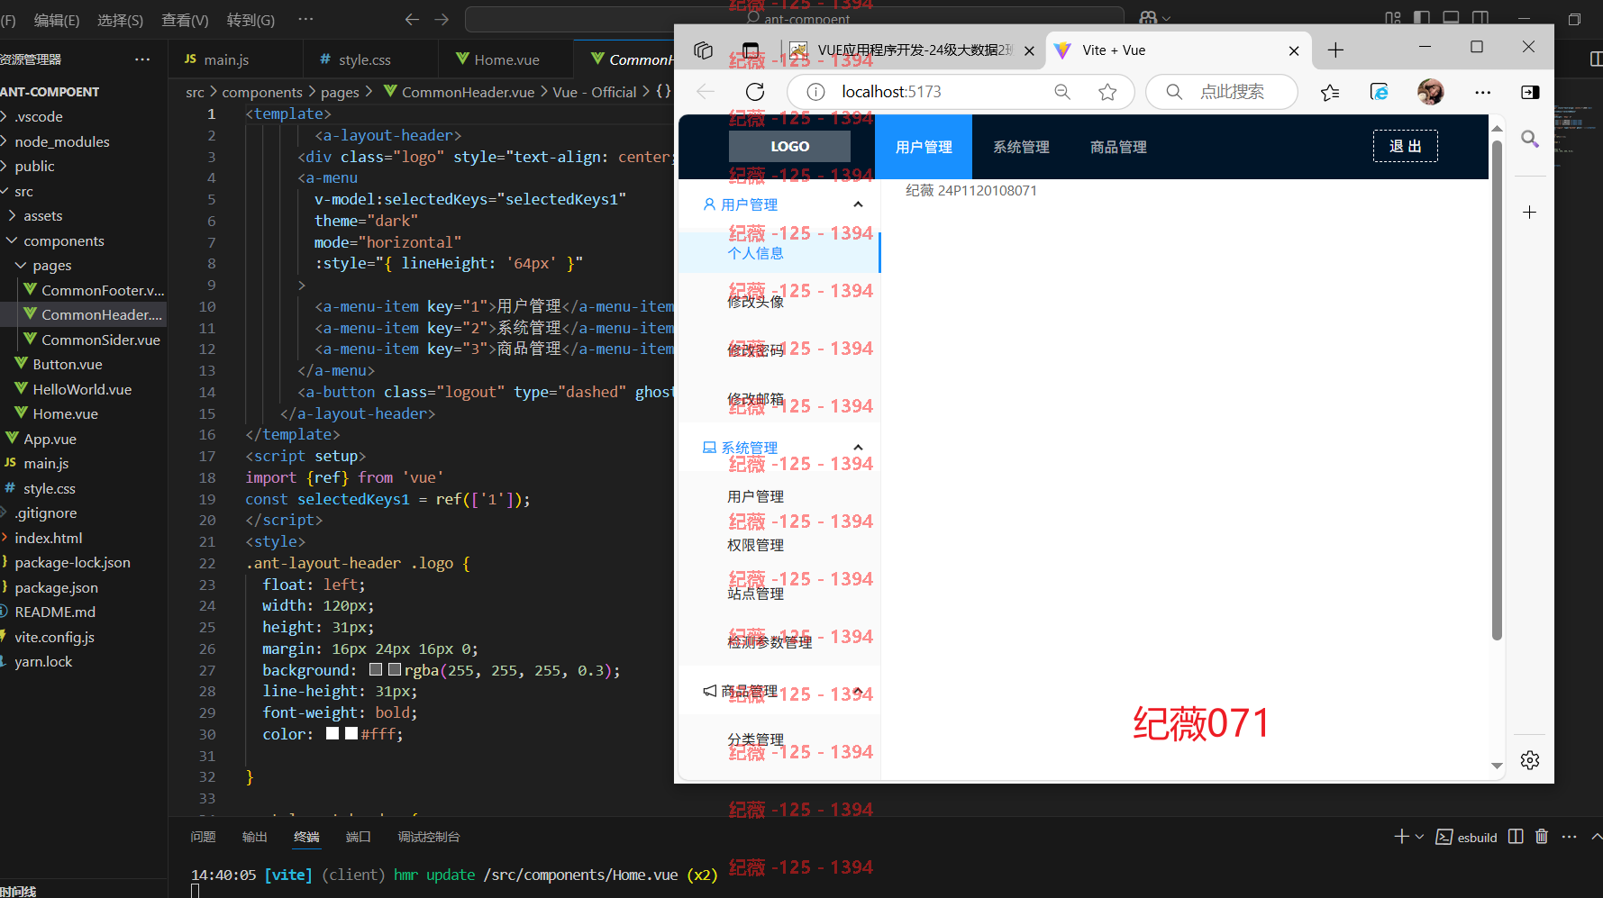View site information icon in address bar
This screenshot has width=1603, height=898.
(815, 92)
